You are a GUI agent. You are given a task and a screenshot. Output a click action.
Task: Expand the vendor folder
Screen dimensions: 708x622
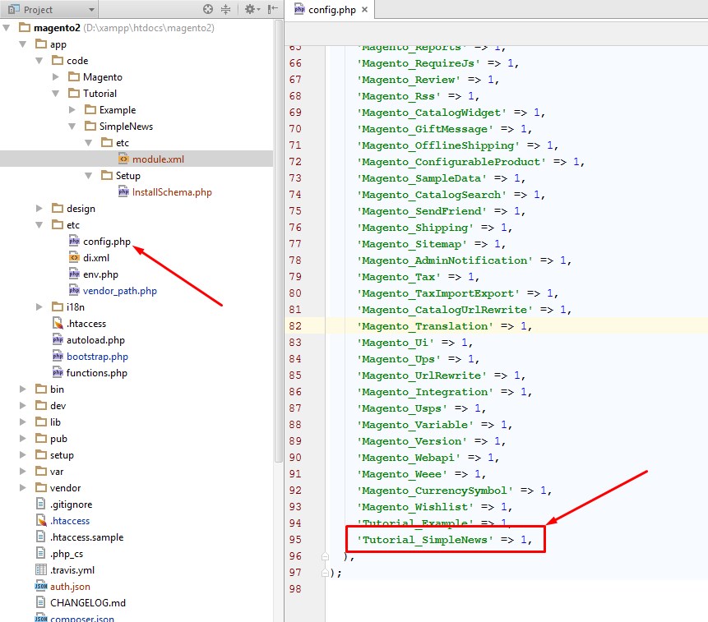click(x=22, y=487)
